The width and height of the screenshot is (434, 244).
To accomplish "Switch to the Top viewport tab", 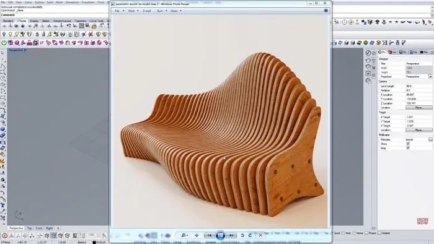I will click(x=29, y=228).
